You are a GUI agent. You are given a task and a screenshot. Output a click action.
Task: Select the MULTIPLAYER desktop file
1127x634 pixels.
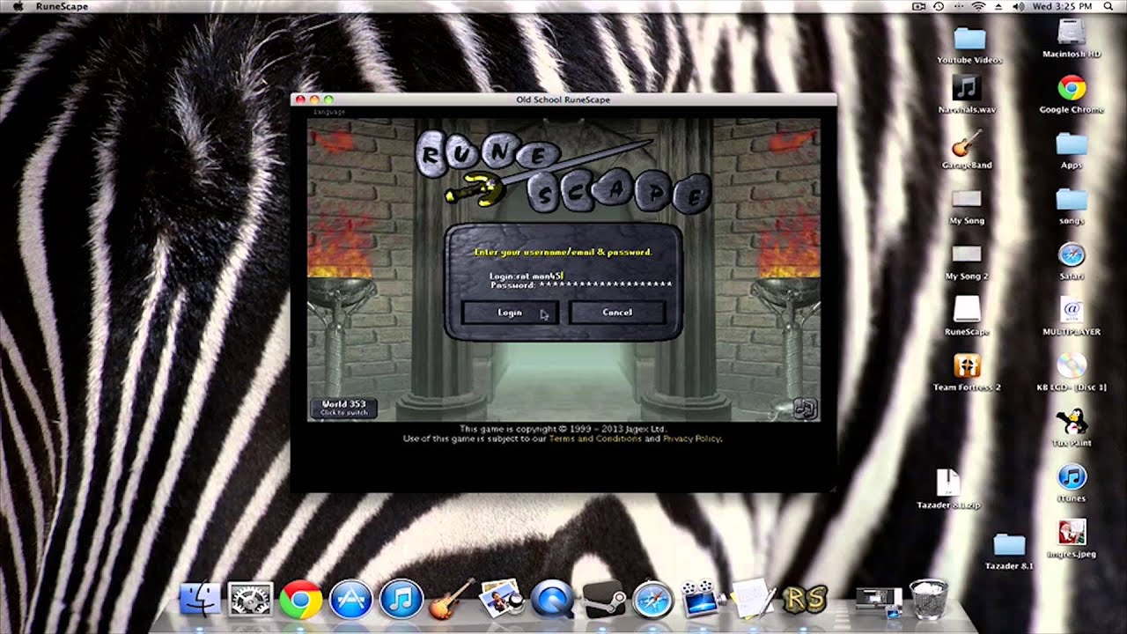click(x=1072, y=317)
